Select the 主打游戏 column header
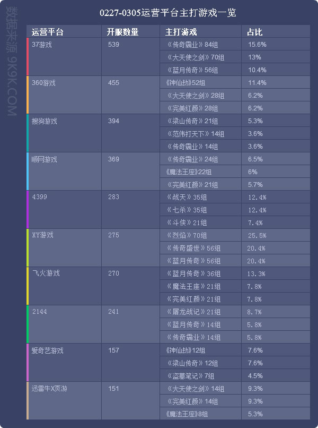This screenshot has height=428, width=318. 181,32
